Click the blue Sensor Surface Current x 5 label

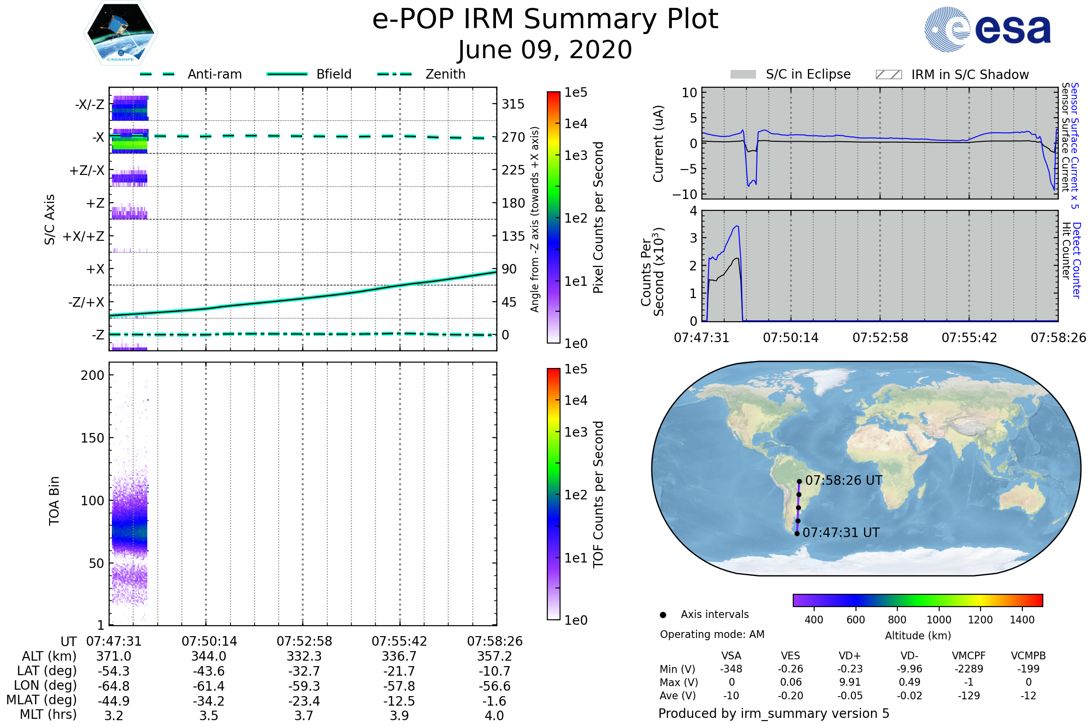tap(1075, 145)
